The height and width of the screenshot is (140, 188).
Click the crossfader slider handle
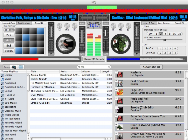pyautogui.click(x=94, y=18)
